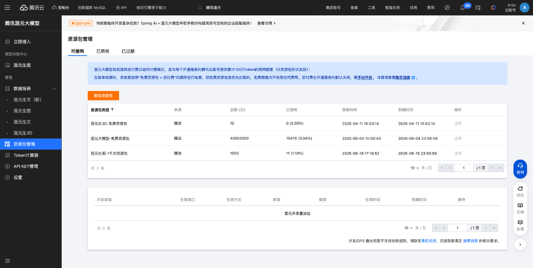This screenshot has width=533, height=268.
Task: Switch to the 已过期 tab
Action: pos(128,51)
